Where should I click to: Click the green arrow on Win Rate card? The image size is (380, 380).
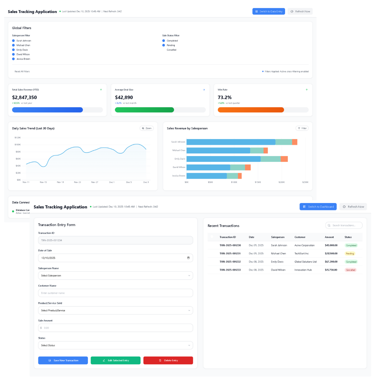[307, 90]
